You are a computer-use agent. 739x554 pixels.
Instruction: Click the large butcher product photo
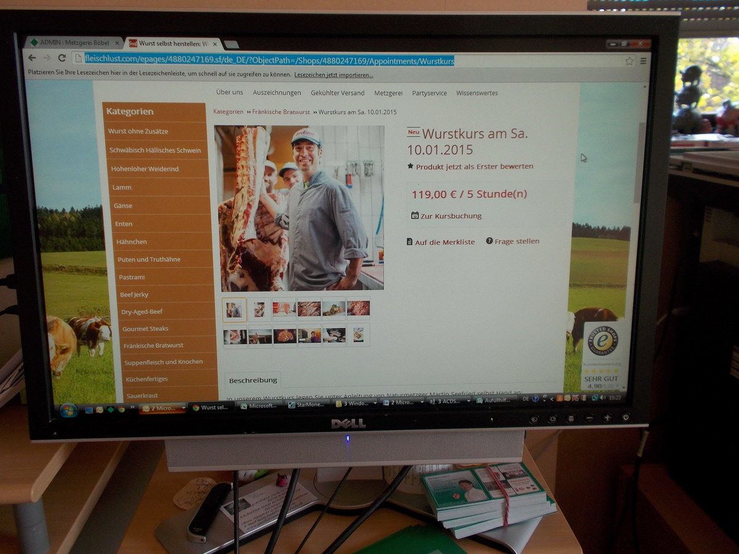(299, 208)
